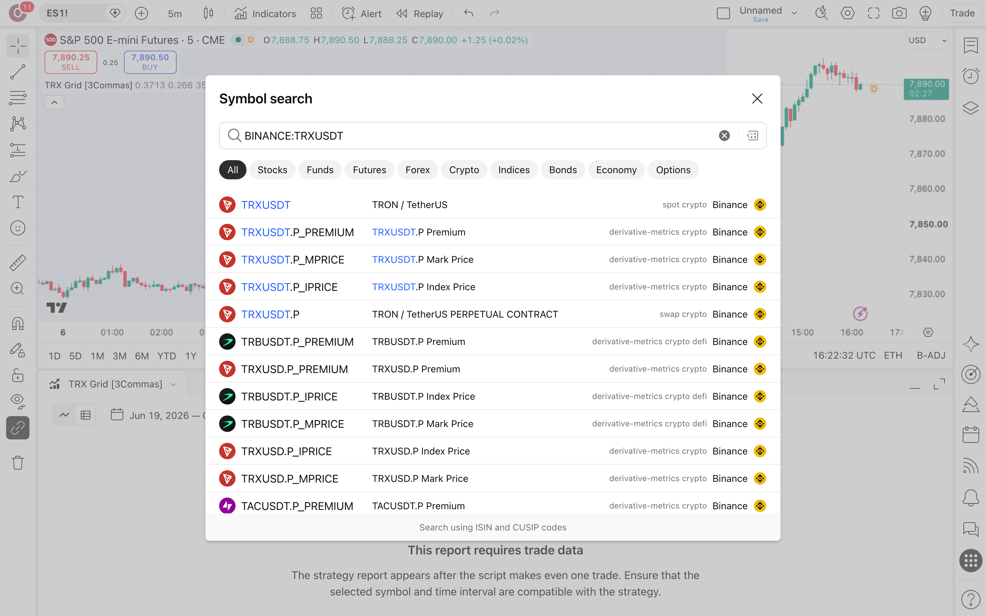
Task: Toggle hide all drawings eye icon
Action: (17, 401)
